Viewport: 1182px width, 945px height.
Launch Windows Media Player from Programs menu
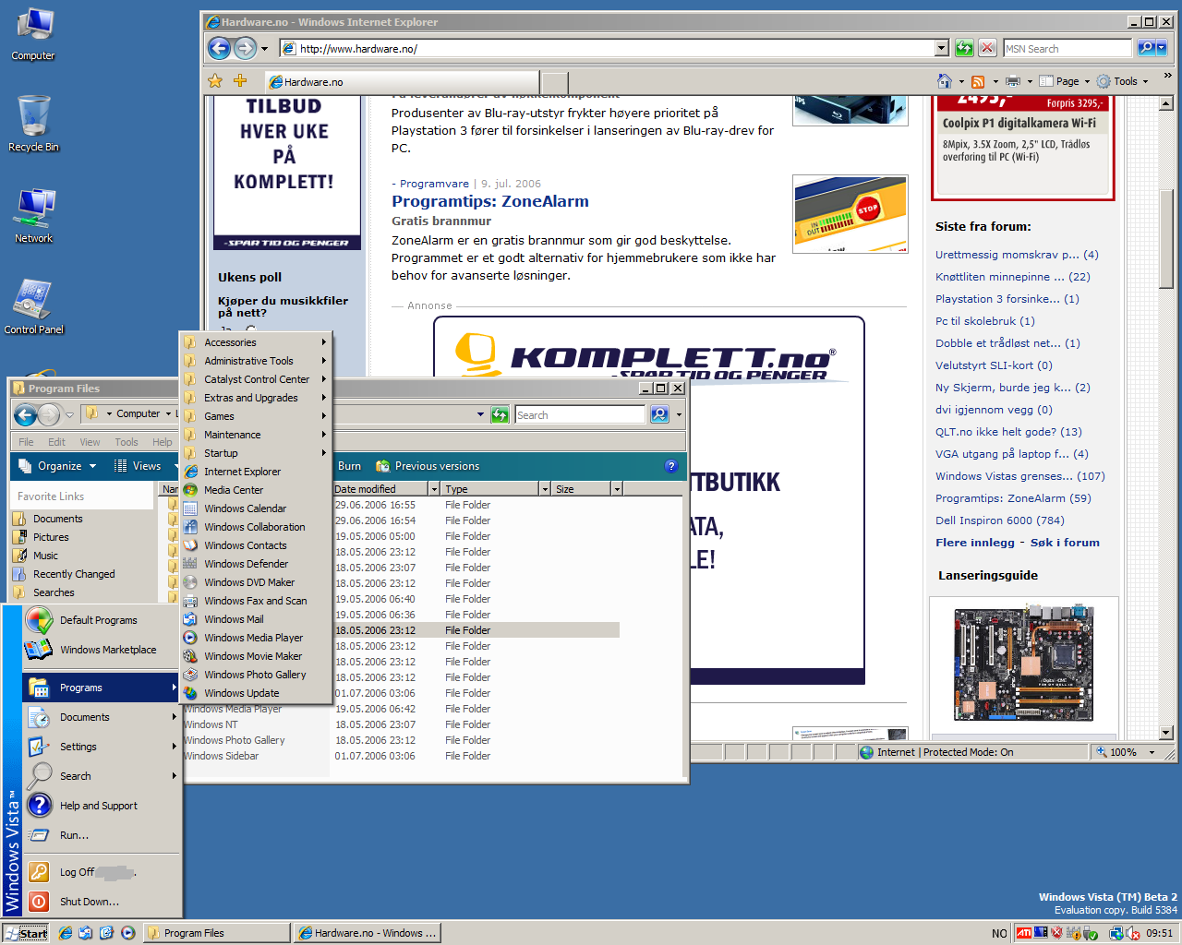255,638
